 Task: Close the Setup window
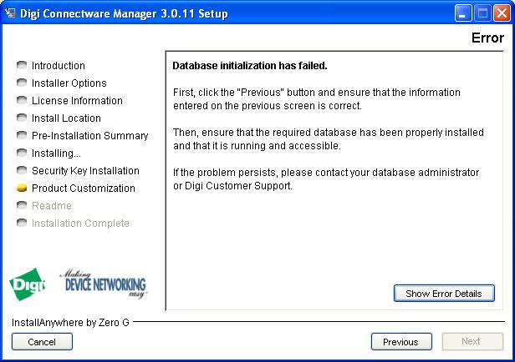coord(502,13)
